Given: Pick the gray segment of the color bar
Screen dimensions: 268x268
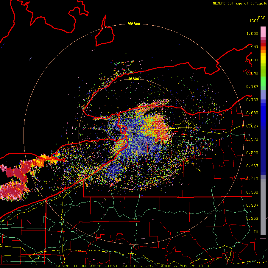Looking at the screenshot, I should (263, 207).
